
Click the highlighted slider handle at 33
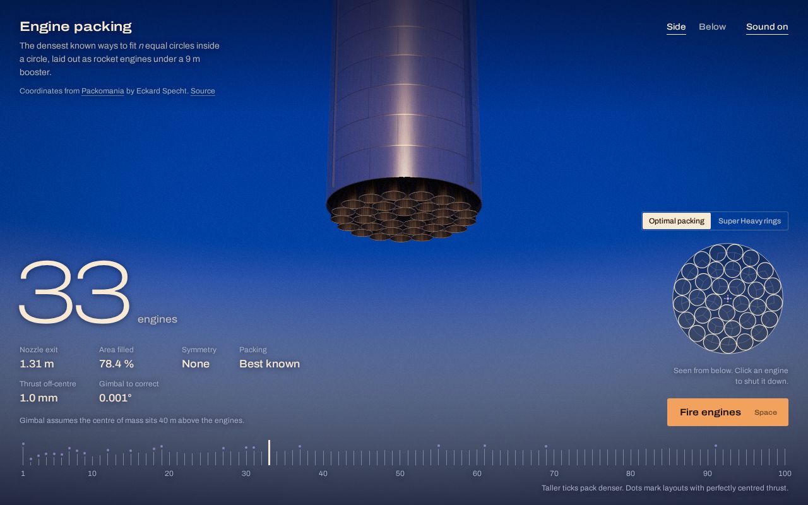tap(269, 453)
